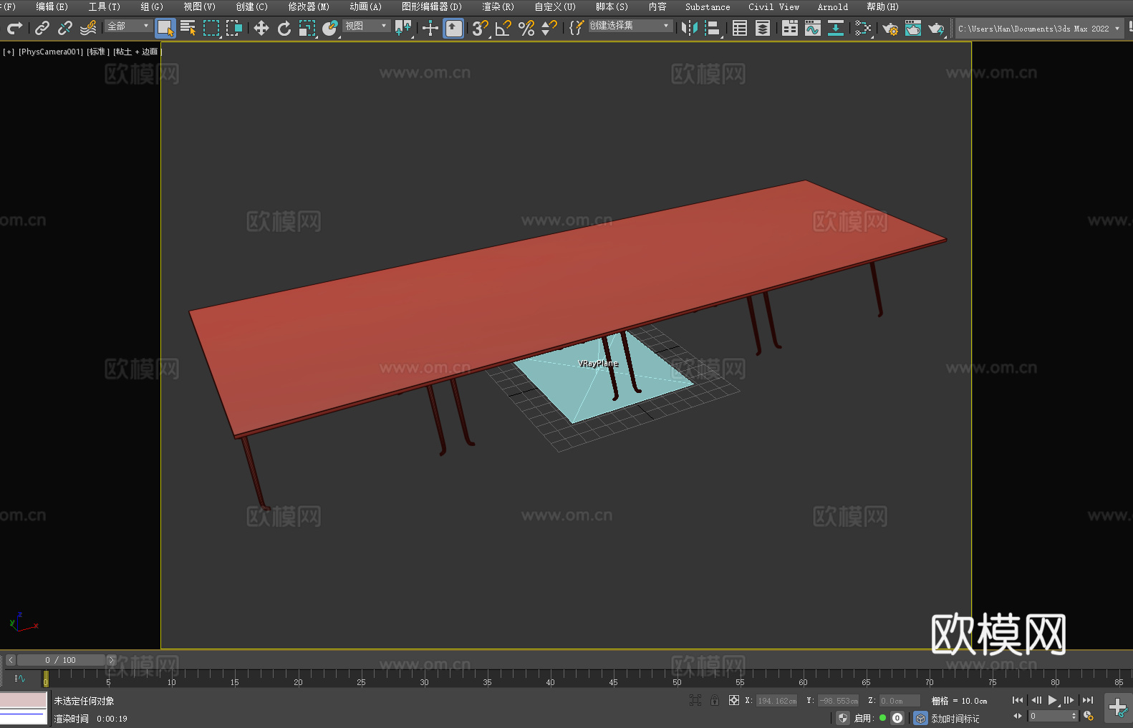Click the Redo arrow icon
This screenshot has height=728, width=1133.
point(14,28)
